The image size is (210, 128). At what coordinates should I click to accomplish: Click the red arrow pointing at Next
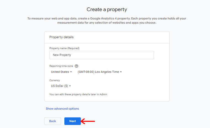88,121
